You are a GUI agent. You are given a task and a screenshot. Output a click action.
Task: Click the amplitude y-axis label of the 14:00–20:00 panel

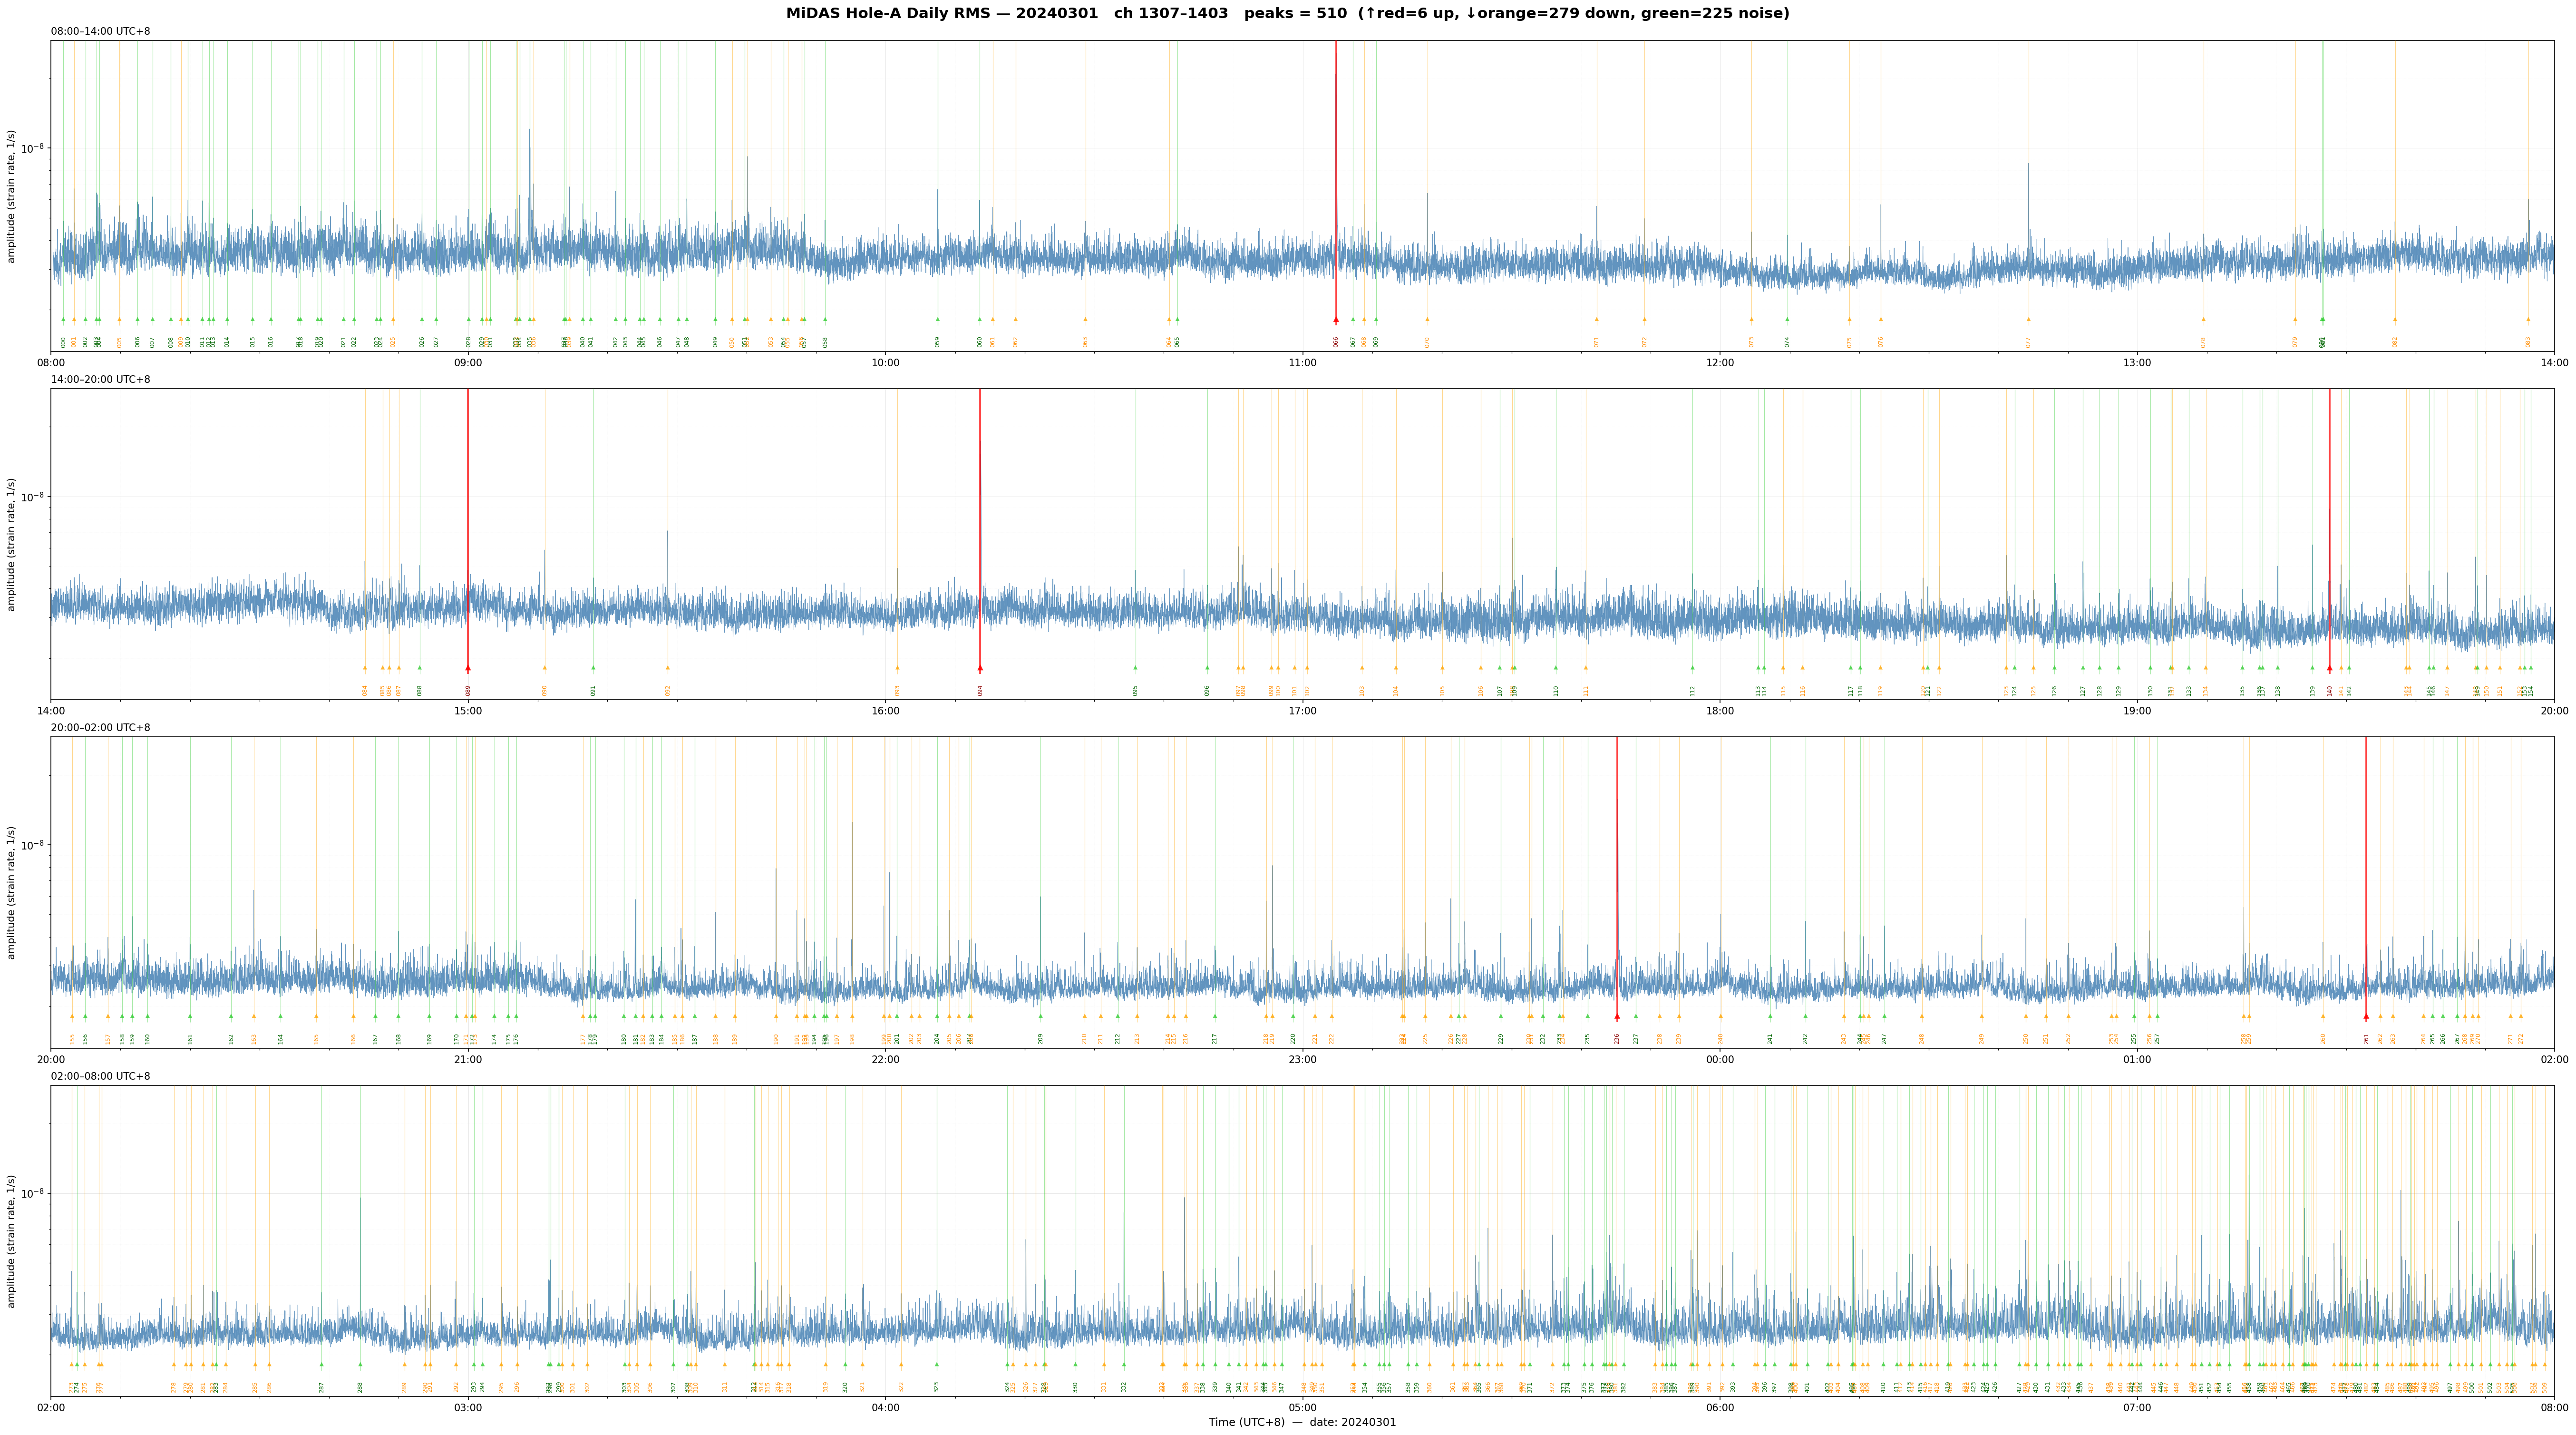pyautogui.click(x=12, y=544)
